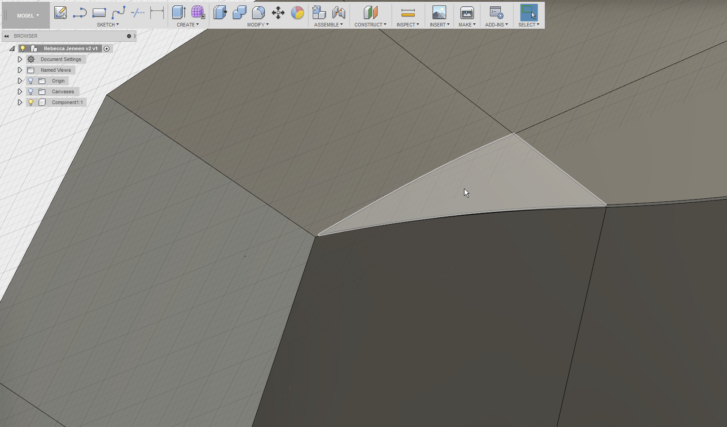Screen dimensions: 727x427
Task: Toggle Origin visibility in the browser
Action: tap(31, 81)
